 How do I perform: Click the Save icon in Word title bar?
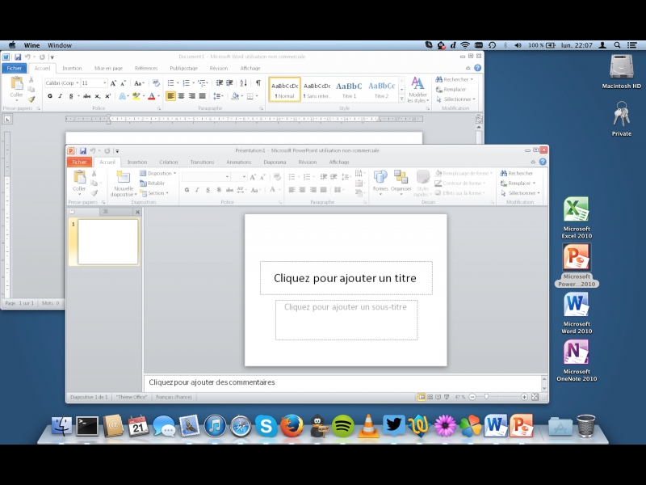coord(18,57)
